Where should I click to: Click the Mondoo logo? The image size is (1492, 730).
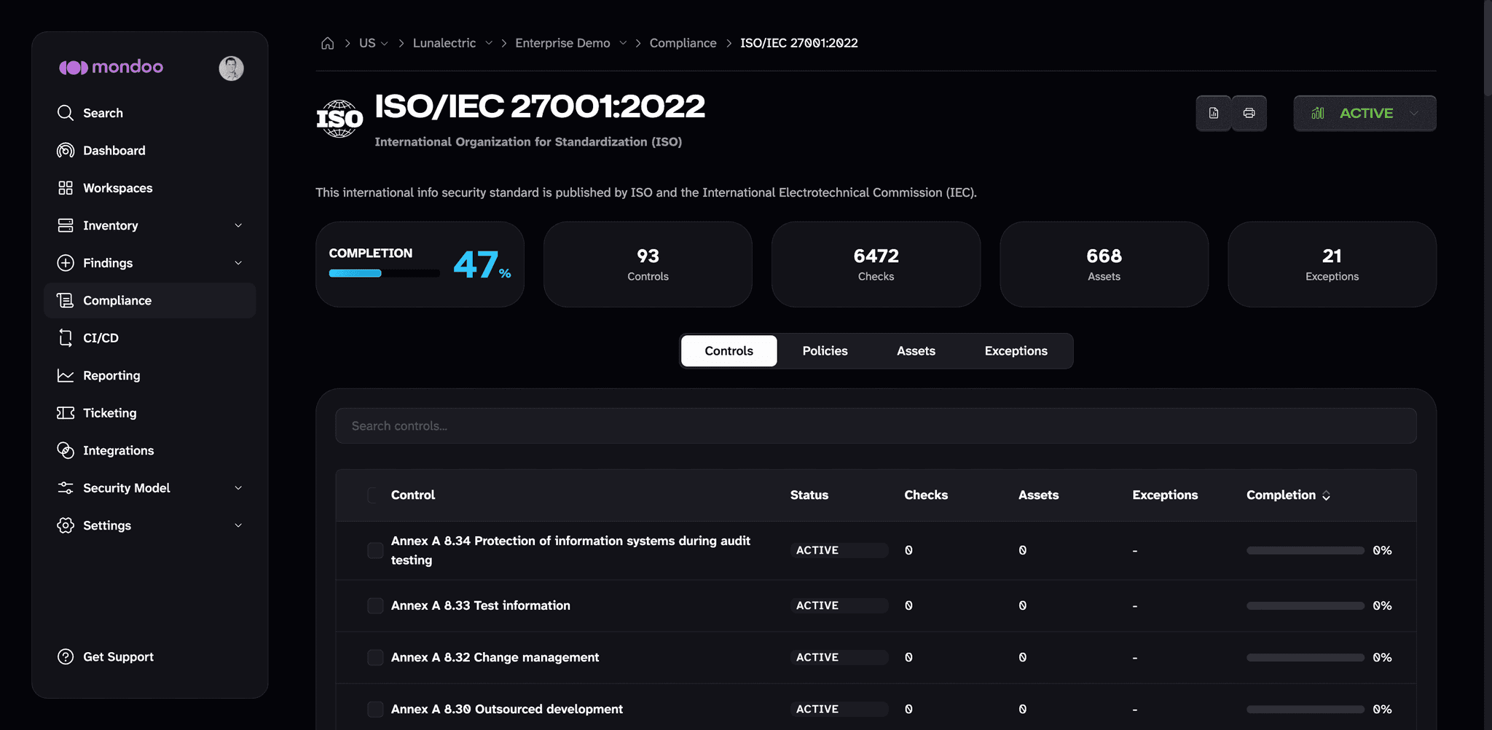pos(111,67)
